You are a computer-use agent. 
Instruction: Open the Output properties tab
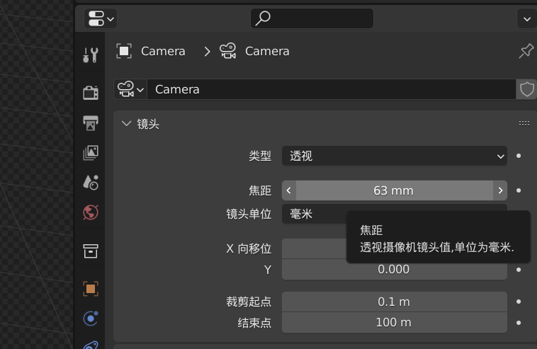tap(91, 123)
